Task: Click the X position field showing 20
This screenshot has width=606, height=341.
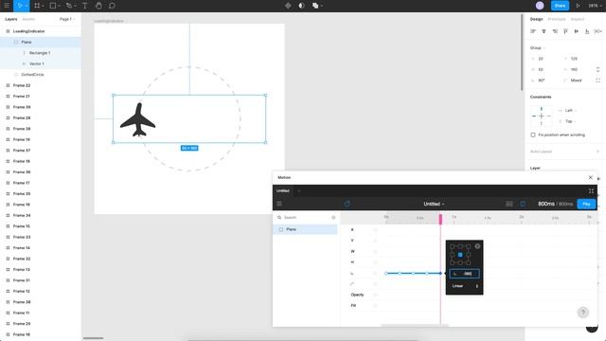Action: (x=545, y=59)
